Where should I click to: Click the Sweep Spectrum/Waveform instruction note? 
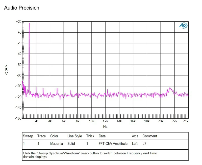pyautogui.click(x=90, y=155)
